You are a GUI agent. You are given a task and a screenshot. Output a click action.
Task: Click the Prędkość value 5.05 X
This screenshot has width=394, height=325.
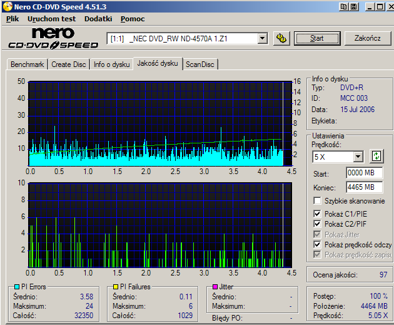pyautogui.click(x=378, y=316)
